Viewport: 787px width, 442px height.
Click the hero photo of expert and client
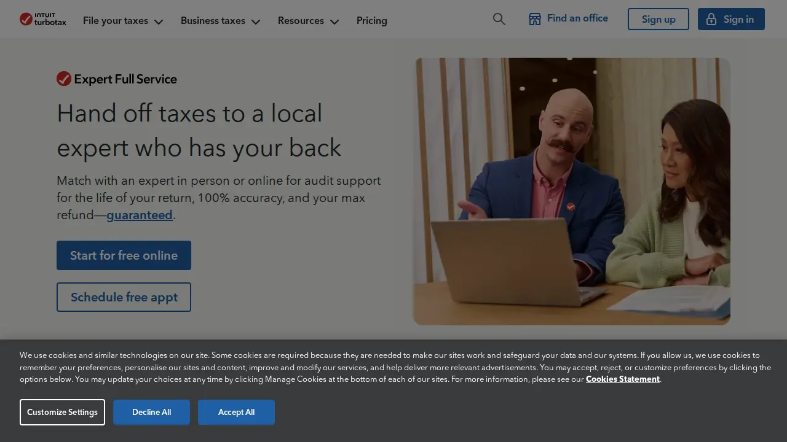pos(571,192)
